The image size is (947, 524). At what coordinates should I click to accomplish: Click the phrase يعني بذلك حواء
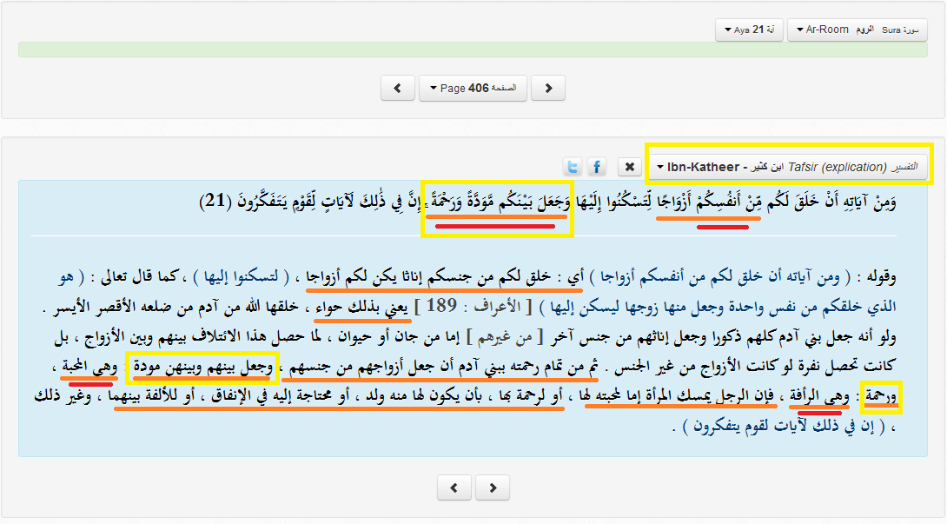point(361,308)
